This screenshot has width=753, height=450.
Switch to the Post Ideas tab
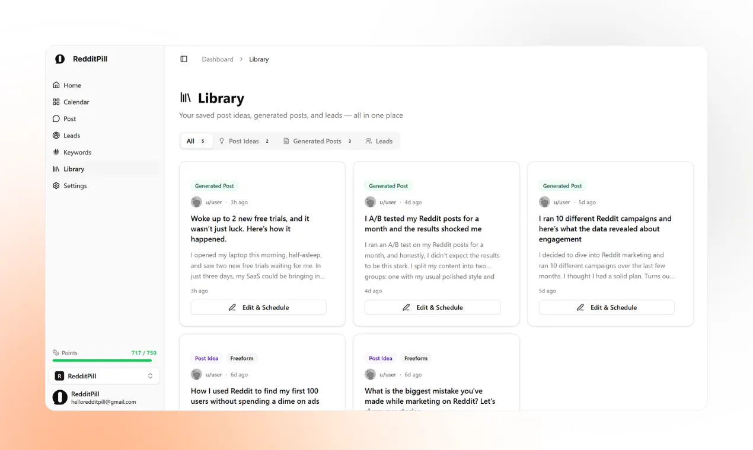[x=244, y=141]
